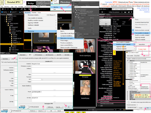
Task: Click the Prog_T2 folder icon
Action: click(x=12, y=44)
